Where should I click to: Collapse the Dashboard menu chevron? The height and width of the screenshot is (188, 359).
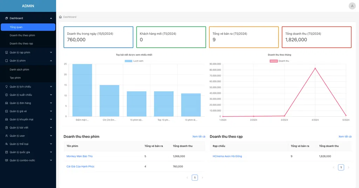(x=51, y=18)
